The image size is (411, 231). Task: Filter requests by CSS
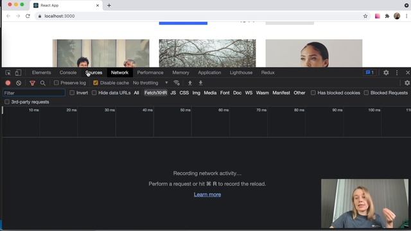pos(184,92)
